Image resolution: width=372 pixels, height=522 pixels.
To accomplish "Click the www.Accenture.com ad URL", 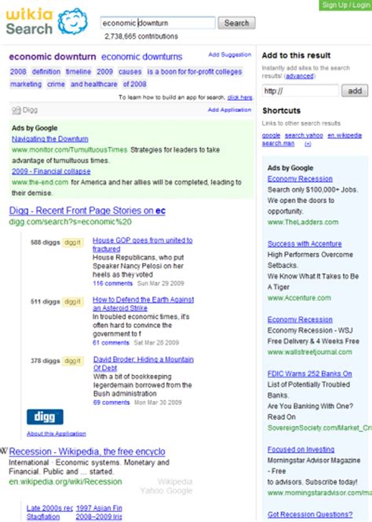I will tap(299, 298).
